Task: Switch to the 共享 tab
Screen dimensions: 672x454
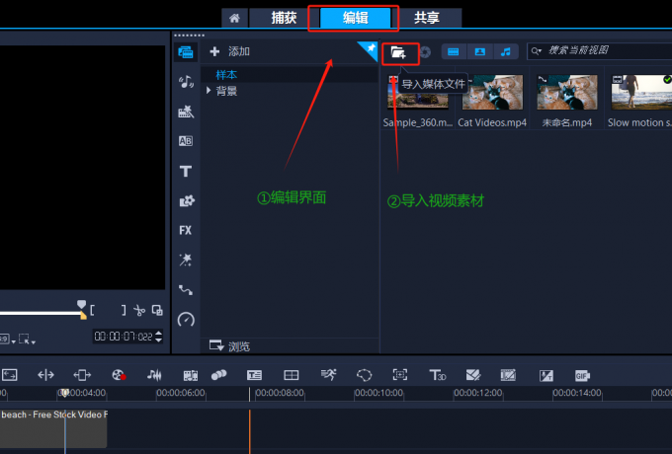Action: coord(427,18)
